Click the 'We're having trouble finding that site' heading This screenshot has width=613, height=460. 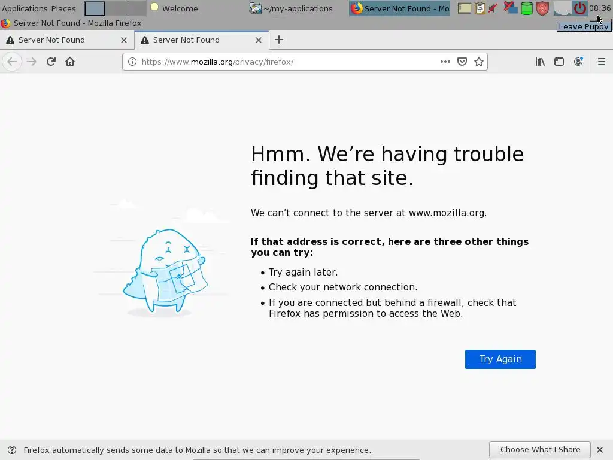point(387,166)
